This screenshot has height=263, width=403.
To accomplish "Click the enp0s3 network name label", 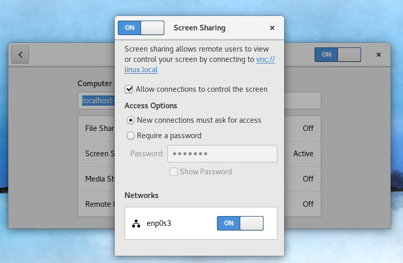I will 158,223.
